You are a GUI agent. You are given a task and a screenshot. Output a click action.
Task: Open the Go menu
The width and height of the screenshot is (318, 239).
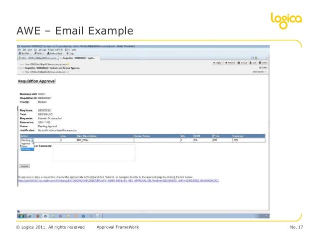(x=35, y=50)
